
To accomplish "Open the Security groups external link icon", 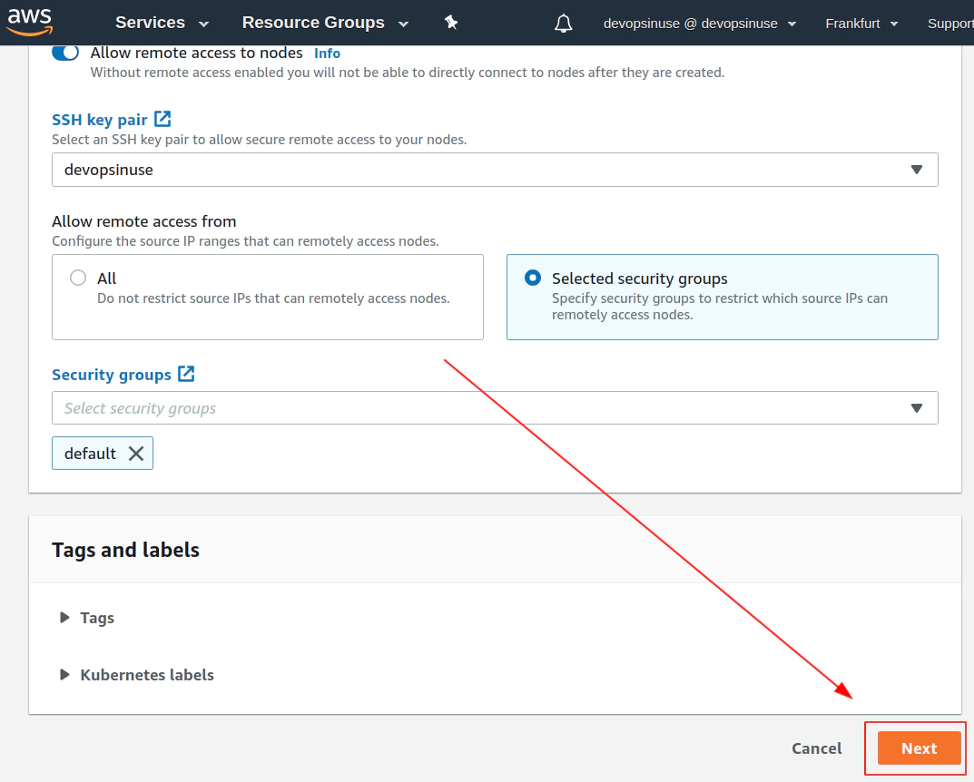I will click(x=186, y=374).
